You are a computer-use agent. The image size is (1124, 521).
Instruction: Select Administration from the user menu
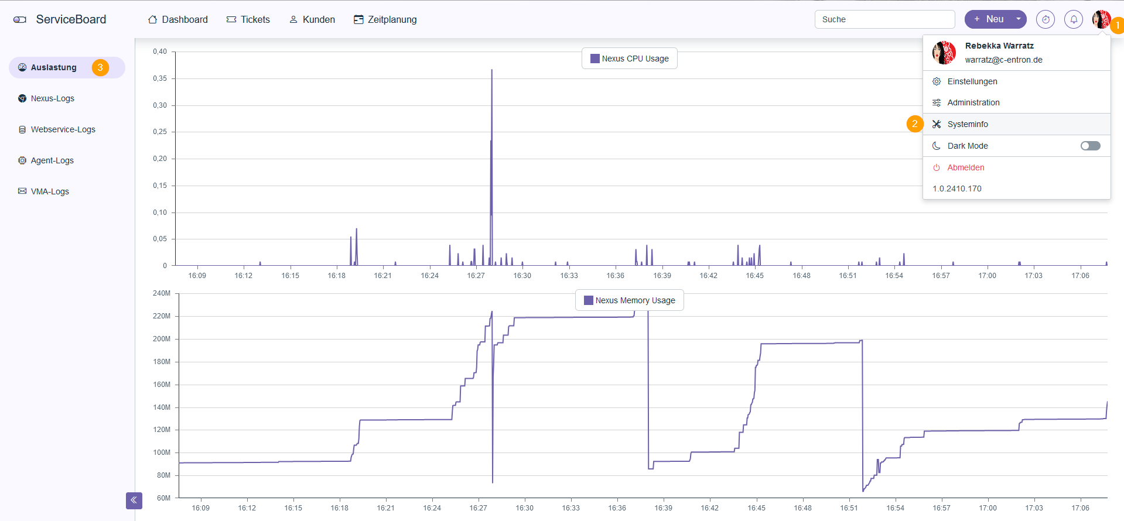coord(973,102)
